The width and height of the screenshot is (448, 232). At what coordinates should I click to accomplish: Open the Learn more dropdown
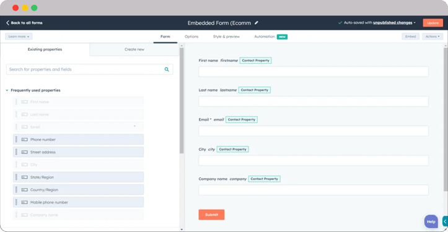point(19,37)
